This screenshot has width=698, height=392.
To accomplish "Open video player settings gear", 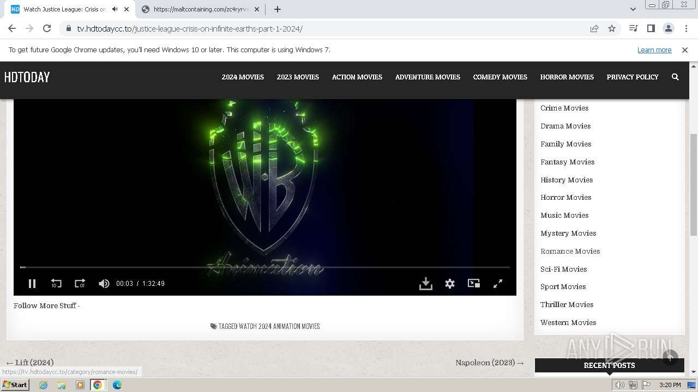I will tap(450, 283).
